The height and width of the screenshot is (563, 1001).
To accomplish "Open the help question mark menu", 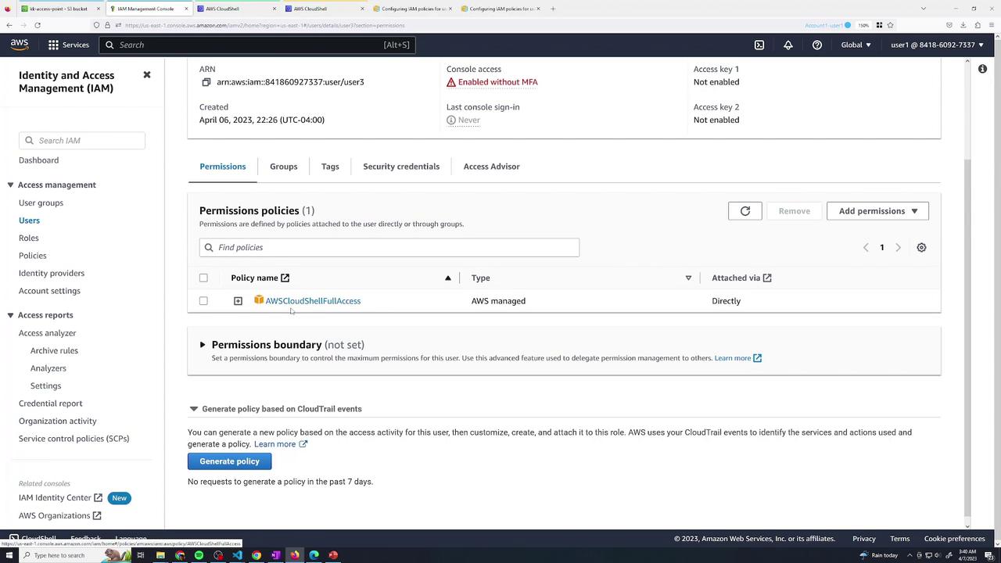I will click(817, 45).
